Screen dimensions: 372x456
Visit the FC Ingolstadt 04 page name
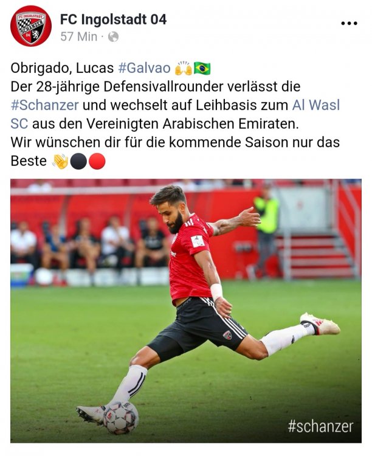click(x=114, y=19)
